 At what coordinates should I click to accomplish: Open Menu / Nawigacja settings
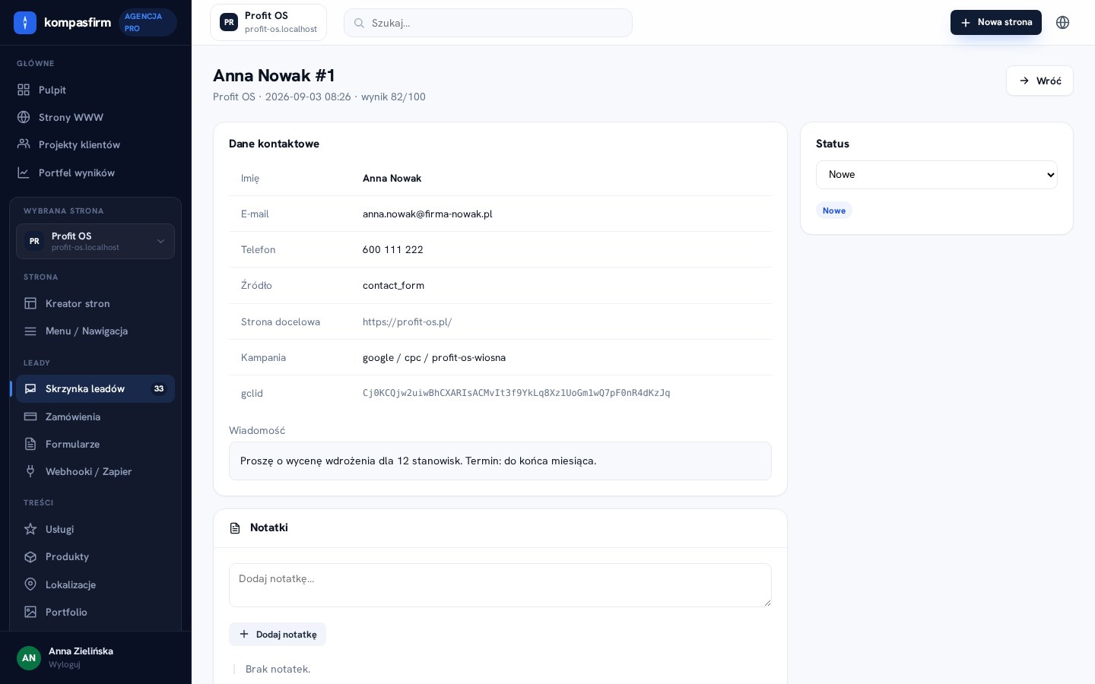pos(95,331)
